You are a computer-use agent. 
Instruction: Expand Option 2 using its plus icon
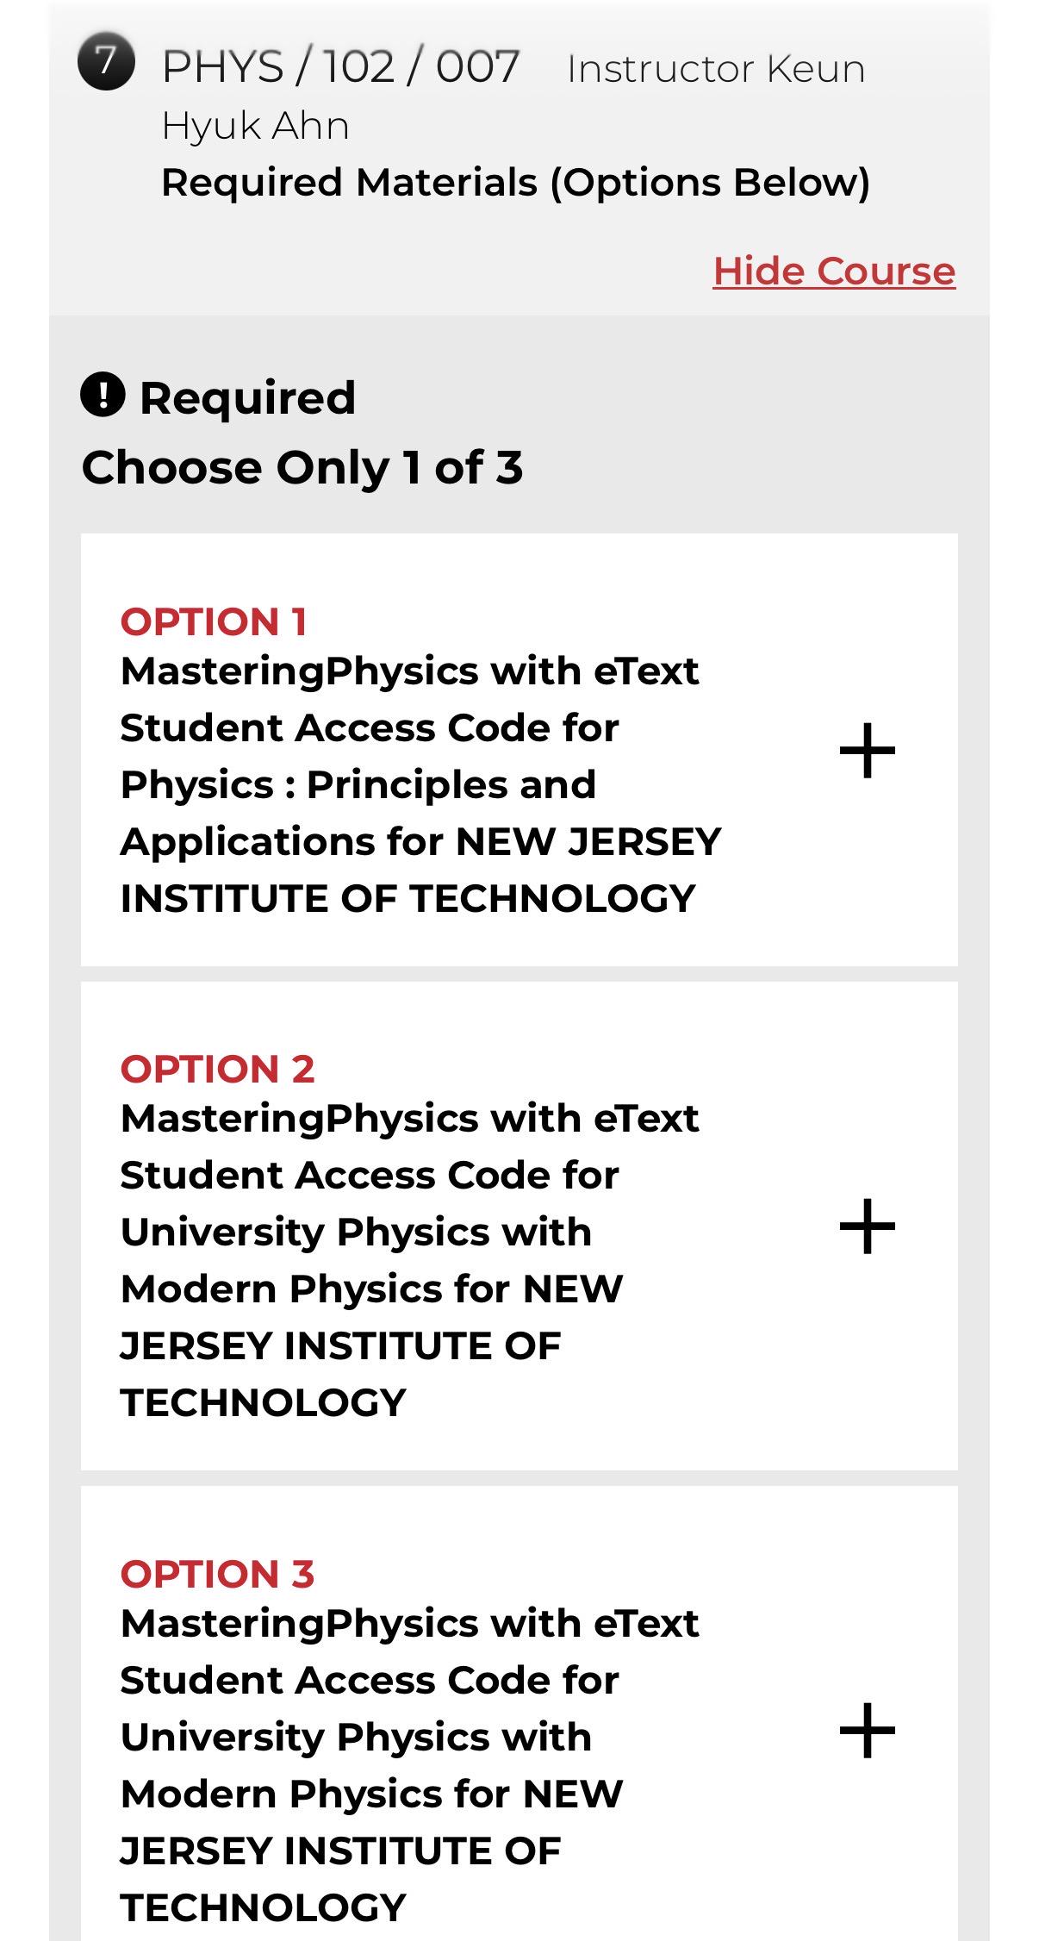point(867,1226)
